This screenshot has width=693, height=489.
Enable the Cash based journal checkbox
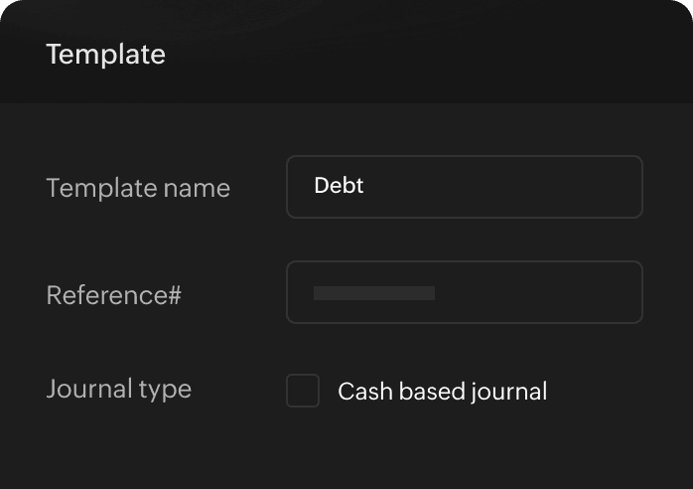pyautogui.click(x=303, y=391)
